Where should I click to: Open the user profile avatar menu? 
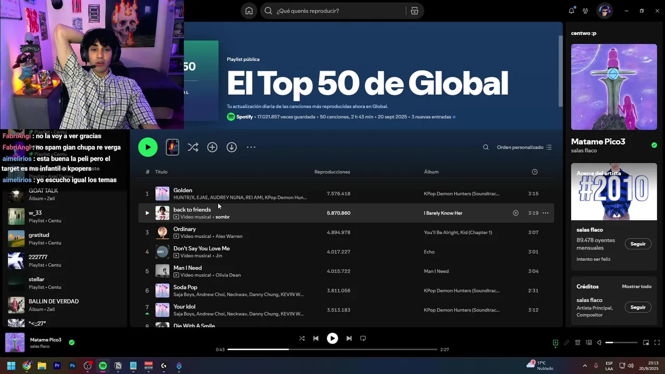point(604,11)
